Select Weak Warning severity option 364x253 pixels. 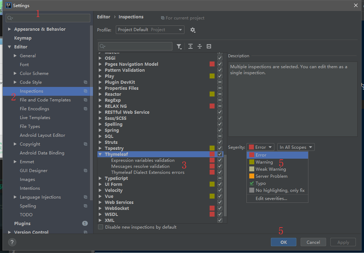point(271,169)
